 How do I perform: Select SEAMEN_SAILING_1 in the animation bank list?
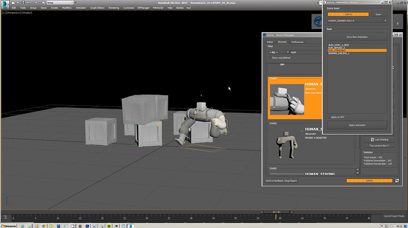click(339, 53)
